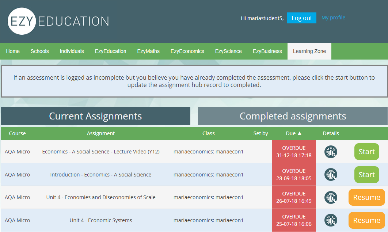The width and height of the screenshot is (388, 232).
Task: Click the EZY Education logo
Action: (x=58, y=21)
